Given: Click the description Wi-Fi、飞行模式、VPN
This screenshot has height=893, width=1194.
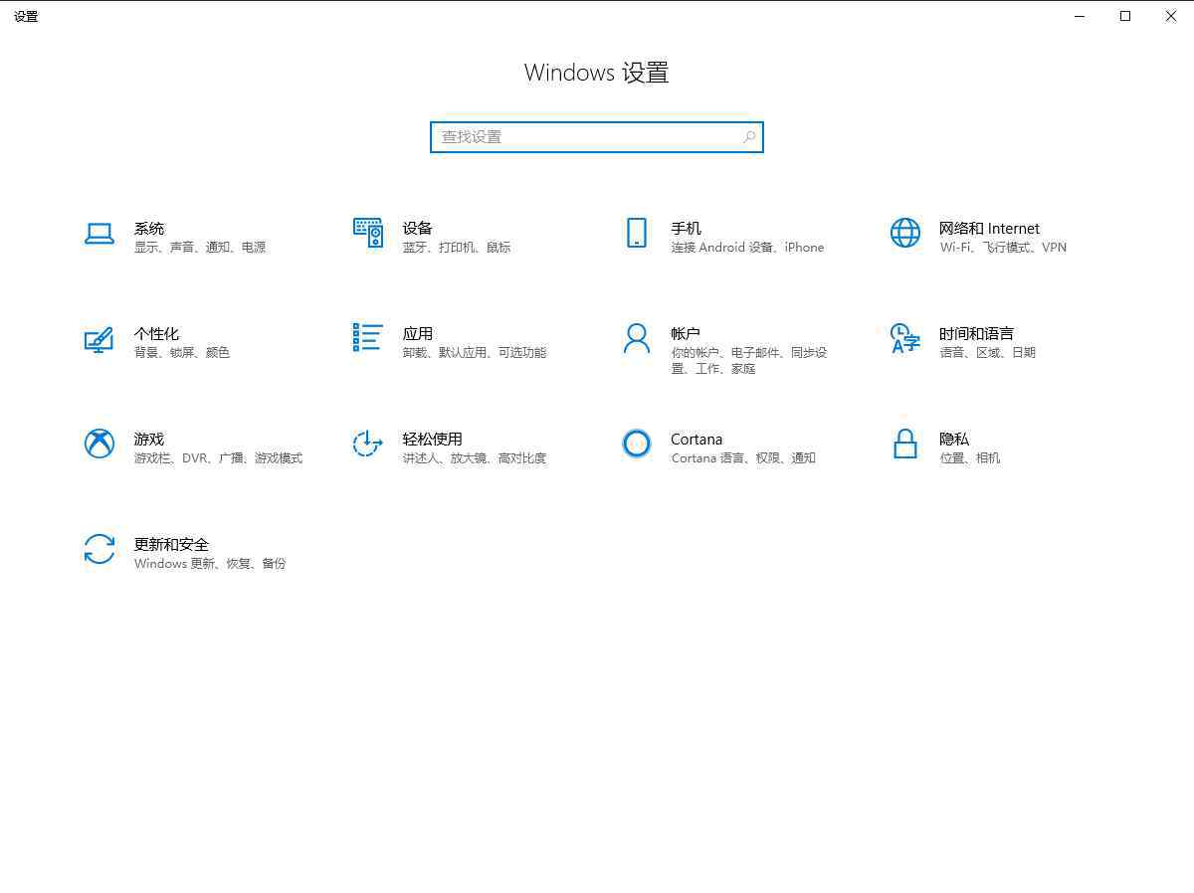Looking at the screenshot, I should click(1003, 248).
